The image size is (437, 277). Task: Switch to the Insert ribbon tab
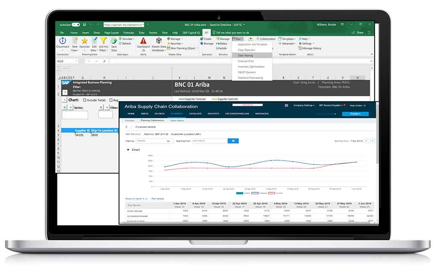85,32
